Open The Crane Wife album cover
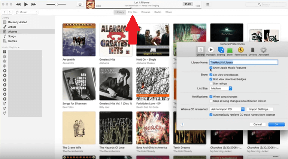The image size is (288, 159). coord(79,128)
